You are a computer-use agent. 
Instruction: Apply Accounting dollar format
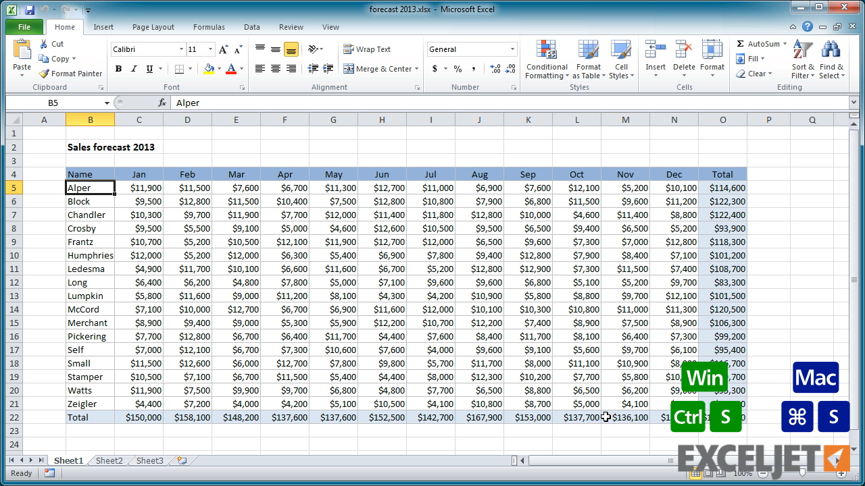pos(435,69)
